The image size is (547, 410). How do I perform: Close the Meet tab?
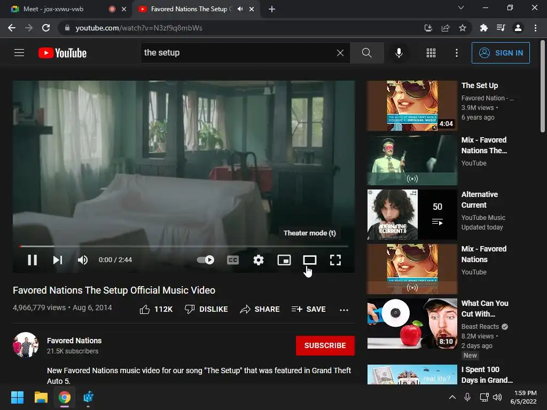tap(124, 9)
